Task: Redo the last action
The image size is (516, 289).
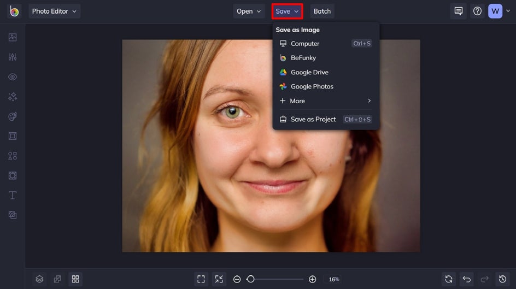Action: click(x=484, y=279)
